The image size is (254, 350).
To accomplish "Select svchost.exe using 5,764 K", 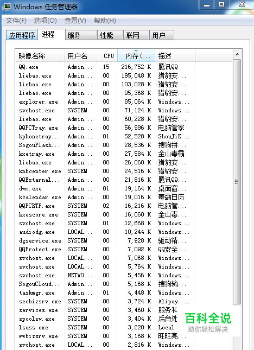I will click(106, 267).
